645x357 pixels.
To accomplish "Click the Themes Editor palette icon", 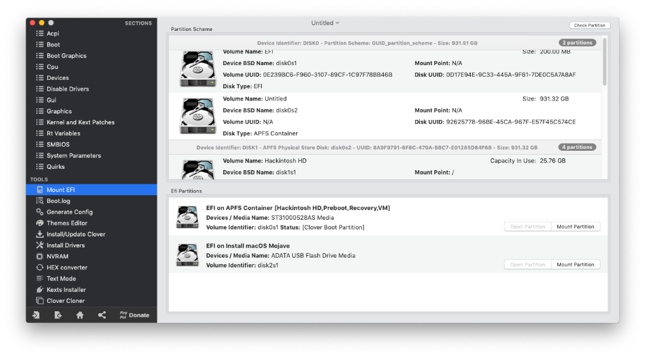I will click(x=39, y=223).
